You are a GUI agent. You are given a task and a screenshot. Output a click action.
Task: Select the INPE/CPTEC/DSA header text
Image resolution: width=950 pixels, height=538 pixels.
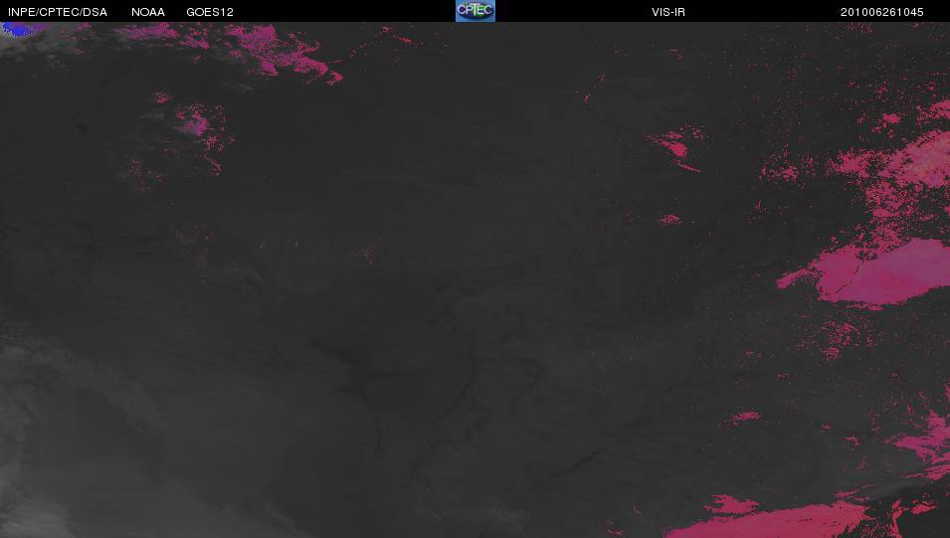(x=58, y=12)
